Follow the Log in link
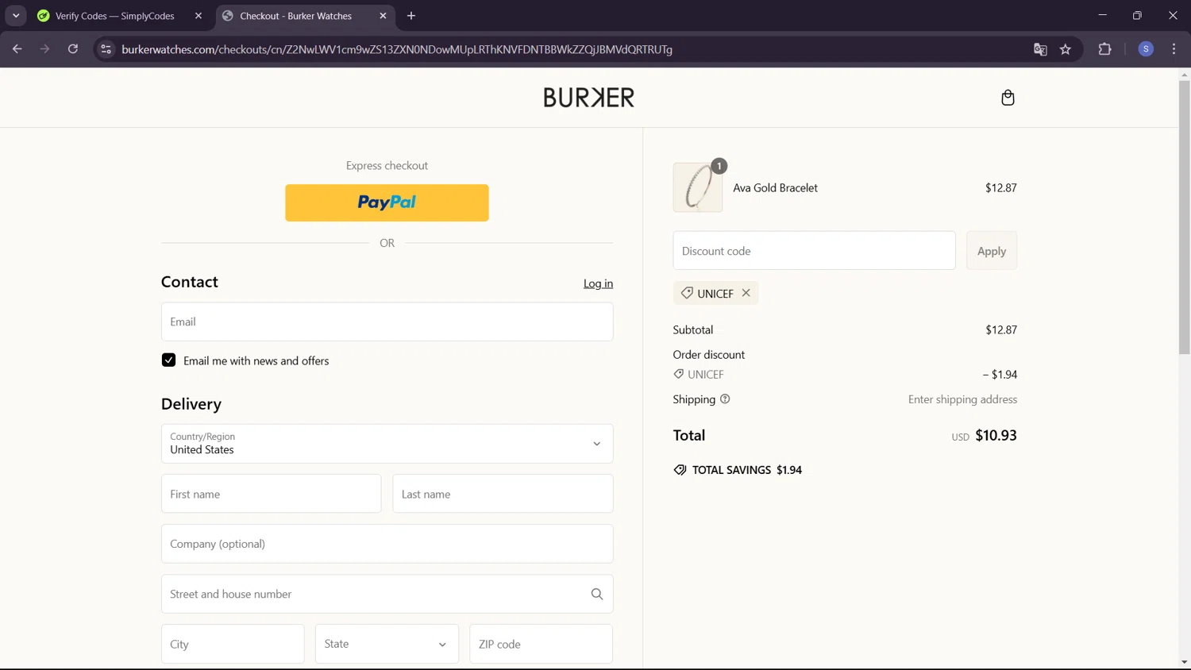This screenshot has width=1191, height=670. pyautogui.click(x=598, y=283)
